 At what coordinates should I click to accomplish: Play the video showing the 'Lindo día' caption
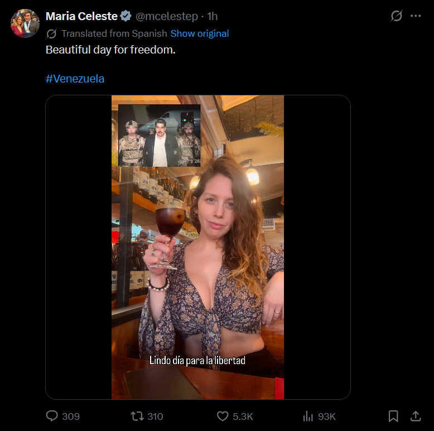(197, 268)
